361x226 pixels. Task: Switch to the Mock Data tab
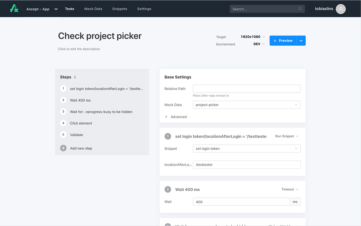pyautogui.click(x=93, y=9)
